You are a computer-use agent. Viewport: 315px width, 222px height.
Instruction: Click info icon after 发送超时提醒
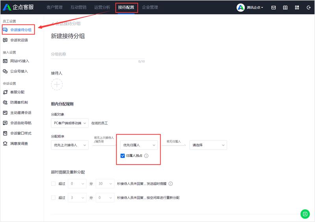(170, 184)
